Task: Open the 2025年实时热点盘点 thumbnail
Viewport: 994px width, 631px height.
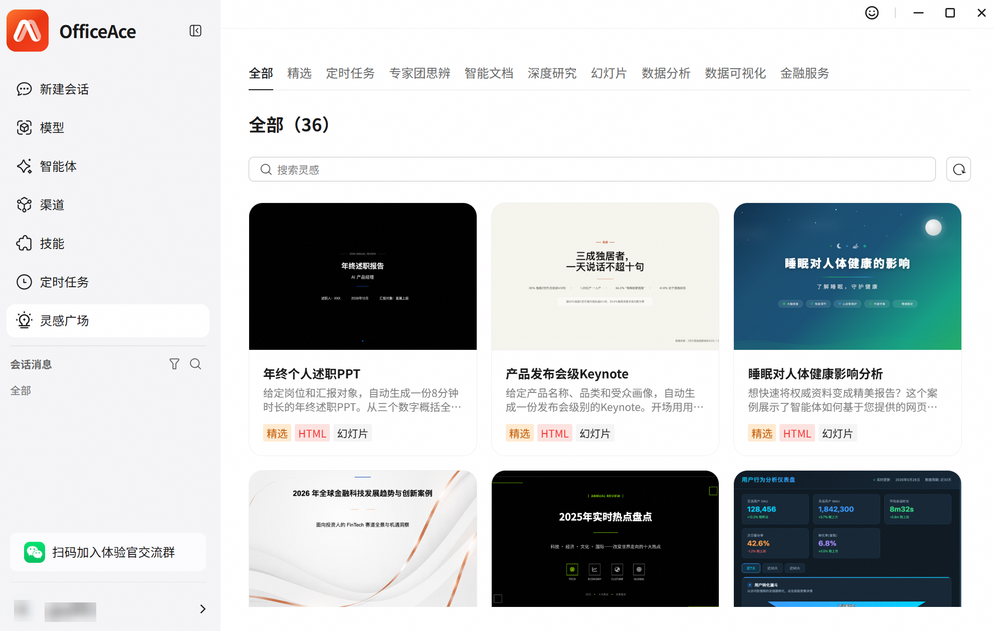Action: 605,538
